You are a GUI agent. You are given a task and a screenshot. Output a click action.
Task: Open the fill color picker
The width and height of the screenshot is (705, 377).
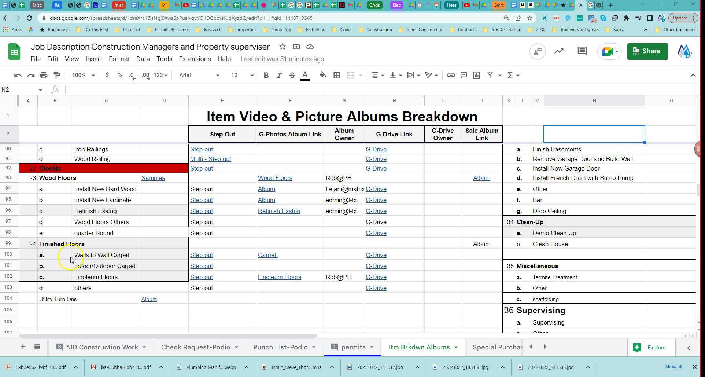tap(322, 75)
